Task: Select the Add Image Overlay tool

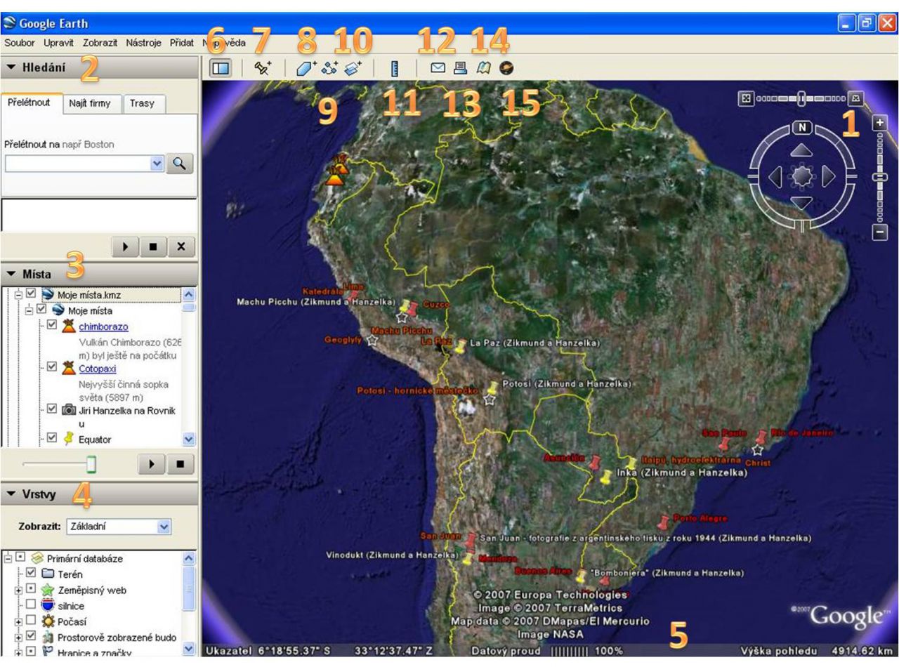Action: click(x=353, y=68)
